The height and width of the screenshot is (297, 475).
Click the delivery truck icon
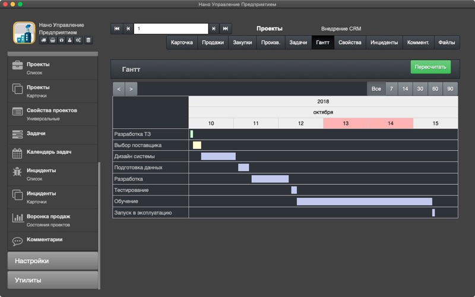43,40
